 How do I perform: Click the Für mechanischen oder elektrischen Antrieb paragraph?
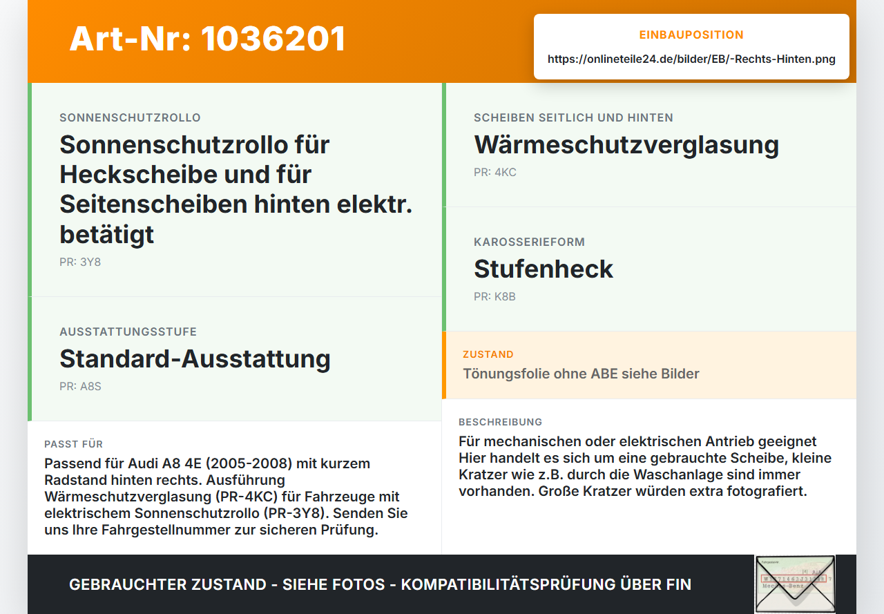[x=645, y=466]
